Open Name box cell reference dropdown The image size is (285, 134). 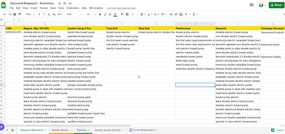14,20
